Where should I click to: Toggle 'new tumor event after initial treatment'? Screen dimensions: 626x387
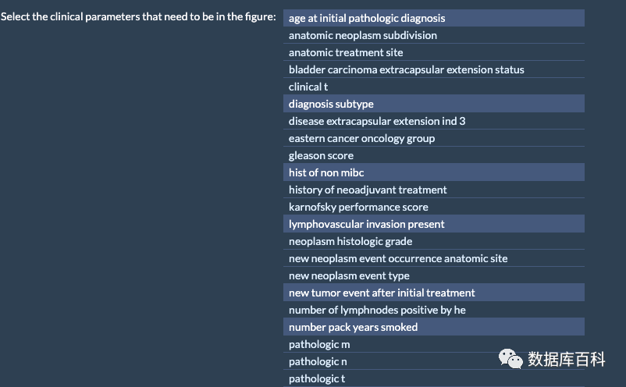tap(382, 293)
